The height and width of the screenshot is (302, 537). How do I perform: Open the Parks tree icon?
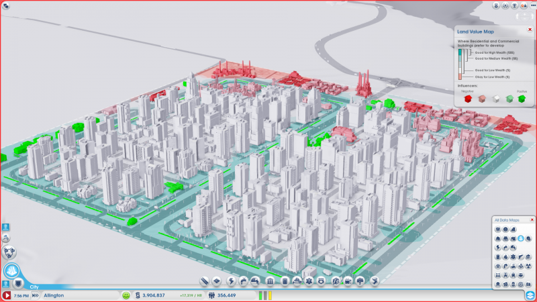click(x=360, y=281)
